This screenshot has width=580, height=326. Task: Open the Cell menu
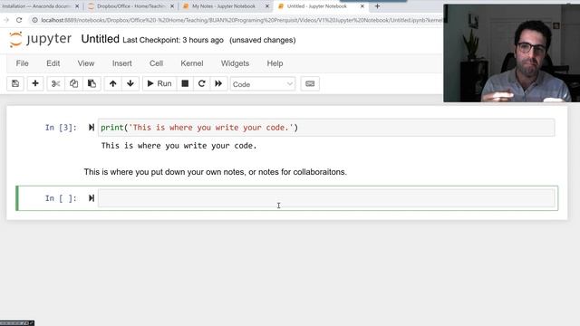(x=156, y=63)
